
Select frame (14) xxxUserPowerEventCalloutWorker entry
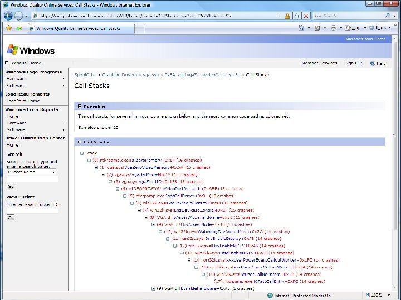click(x=266, y=260)
